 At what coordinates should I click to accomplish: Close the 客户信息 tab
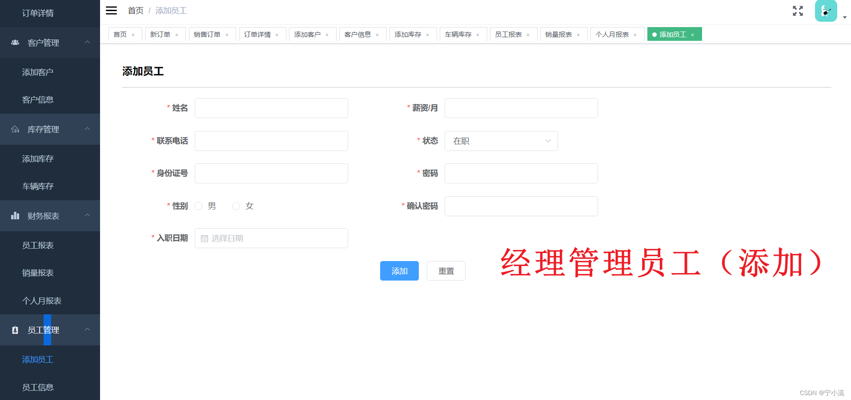coord(377,35)
